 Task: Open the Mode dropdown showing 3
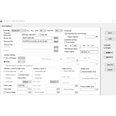click(22, 62)
